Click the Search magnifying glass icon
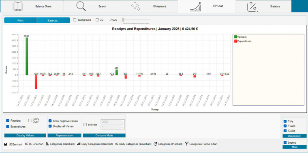 (81, 6)
